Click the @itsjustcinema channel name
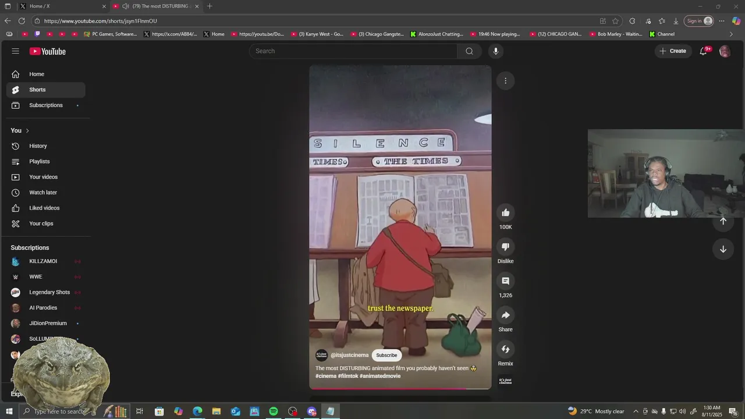This screenshot has height=419, width=745. pyautogui.click(x=349, y=355)
